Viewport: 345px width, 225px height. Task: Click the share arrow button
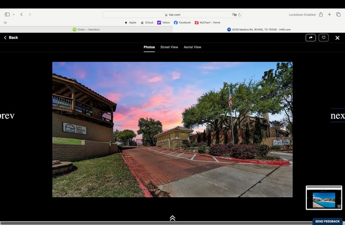pos(310,38)
